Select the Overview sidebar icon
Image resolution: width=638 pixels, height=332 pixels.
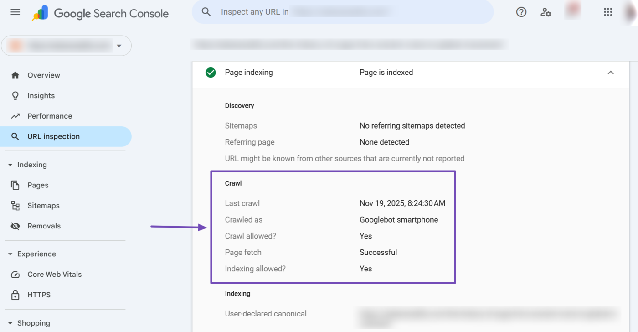[15, 75]
